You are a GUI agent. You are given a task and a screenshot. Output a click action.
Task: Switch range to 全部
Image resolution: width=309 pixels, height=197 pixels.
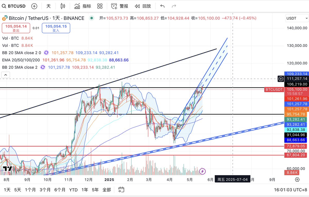click(107, 190)
